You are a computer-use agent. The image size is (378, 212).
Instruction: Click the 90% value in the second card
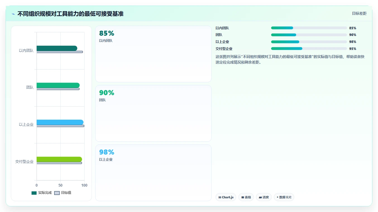coord(107,93)
